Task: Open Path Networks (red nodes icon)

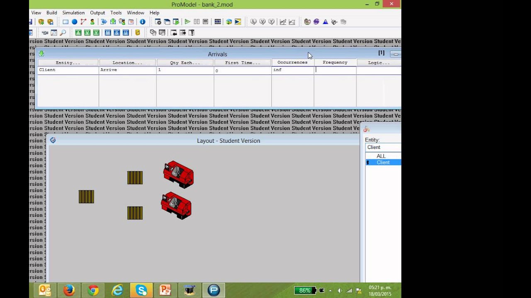Action: click(83, 22)
